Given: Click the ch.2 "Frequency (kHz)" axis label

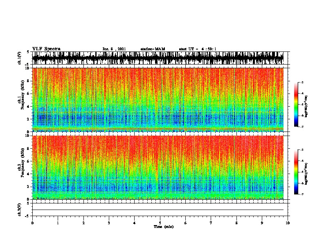Looking at the screenshot, I should point(22,163).
